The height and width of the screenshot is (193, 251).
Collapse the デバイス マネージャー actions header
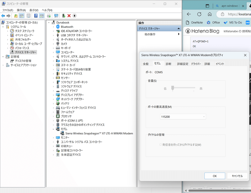click(x=179, y=29)
